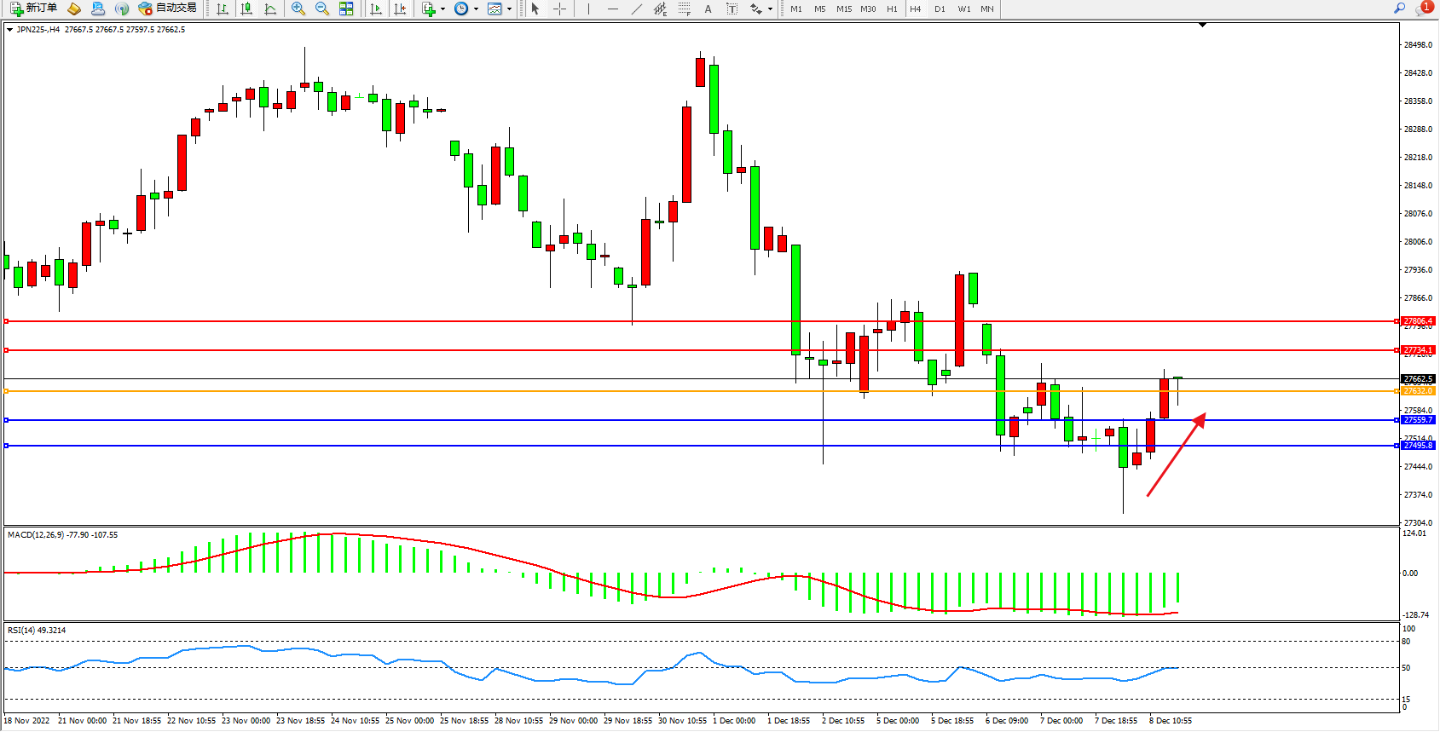Screen dimensions: 1440x732
Task: Click the New Order (新订单) button
Action: pyautogui.click(x=34, y=9)
